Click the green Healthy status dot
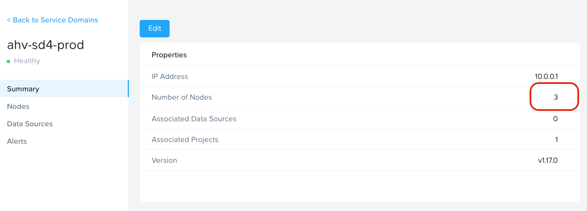The image size is (587, 211). (8, 61)
